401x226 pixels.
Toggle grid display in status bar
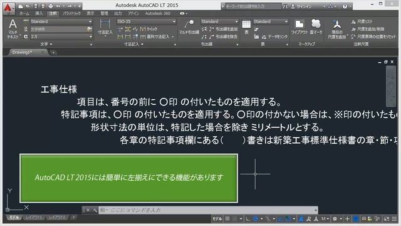(x=227, y=218)
